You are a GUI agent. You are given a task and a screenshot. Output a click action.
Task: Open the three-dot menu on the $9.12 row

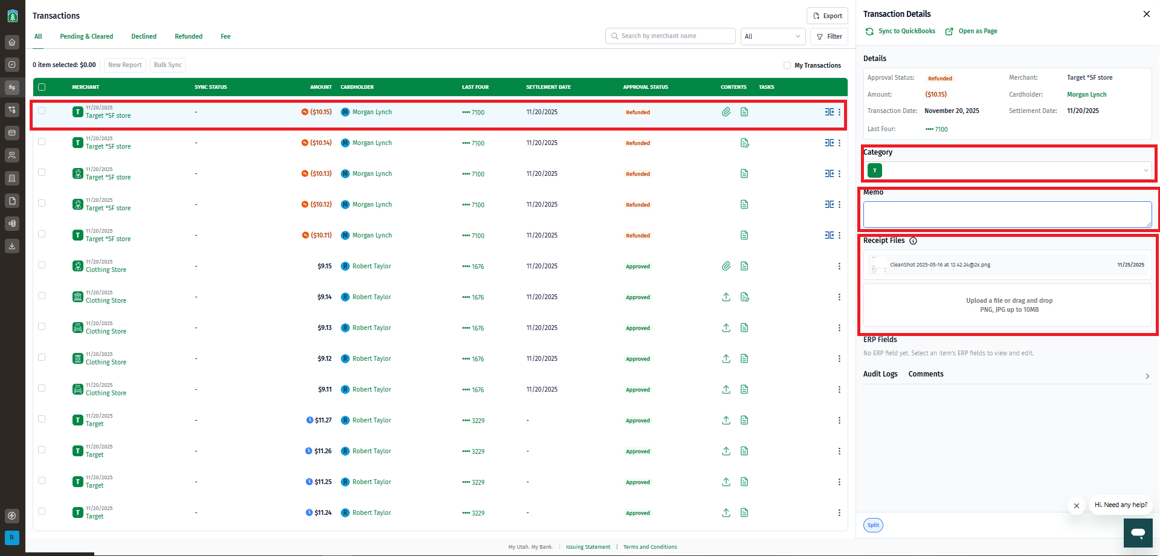(x=839, y=358)
